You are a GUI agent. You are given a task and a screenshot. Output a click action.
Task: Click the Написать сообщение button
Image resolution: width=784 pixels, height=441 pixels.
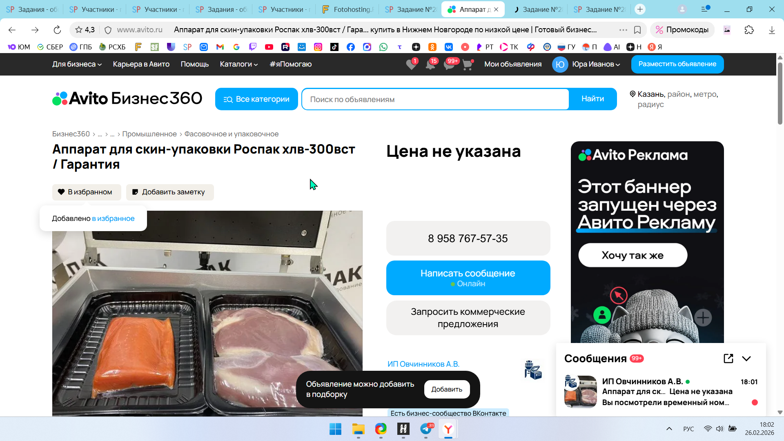point(468,278)
